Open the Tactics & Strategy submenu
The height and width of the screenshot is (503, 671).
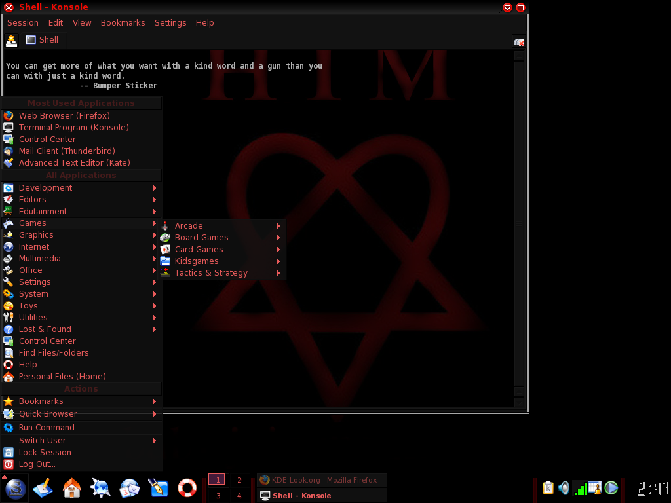pos(222,273)
